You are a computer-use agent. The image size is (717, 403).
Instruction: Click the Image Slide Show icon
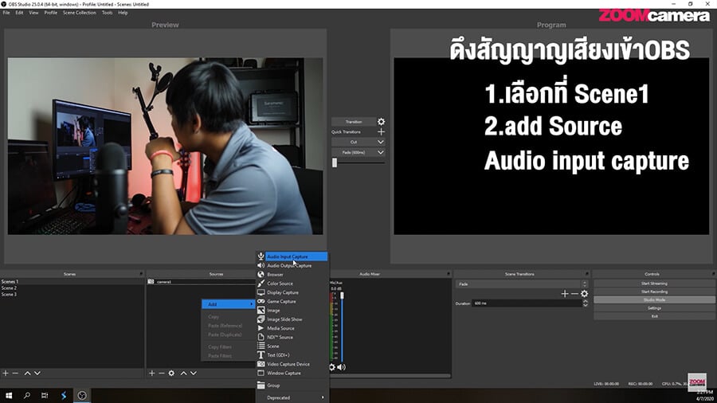tap(261, 319)
